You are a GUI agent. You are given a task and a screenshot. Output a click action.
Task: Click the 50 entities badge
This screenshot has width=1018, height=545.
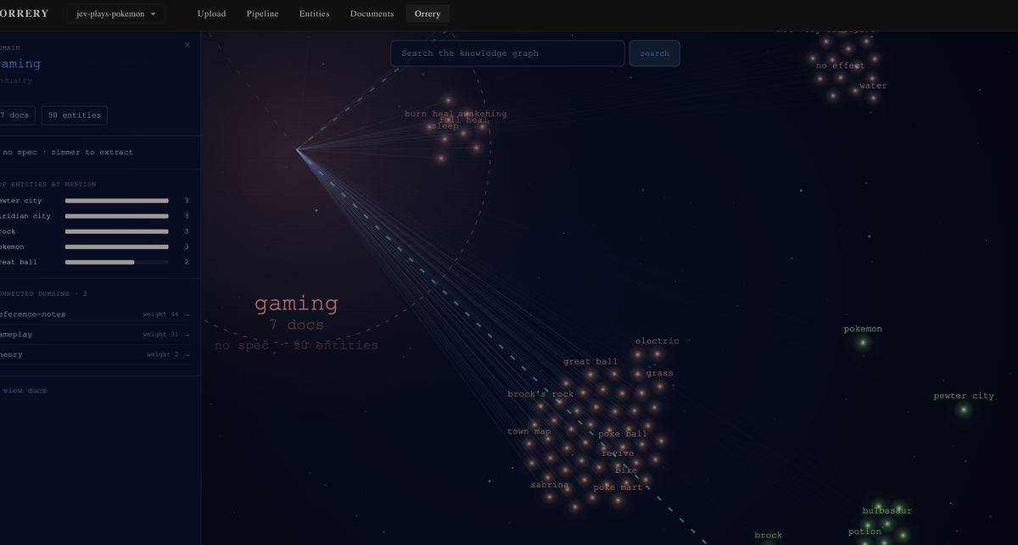click(75, 115)
